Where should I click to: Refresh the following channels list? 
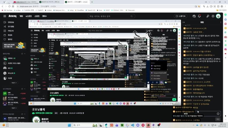point(22,54)
